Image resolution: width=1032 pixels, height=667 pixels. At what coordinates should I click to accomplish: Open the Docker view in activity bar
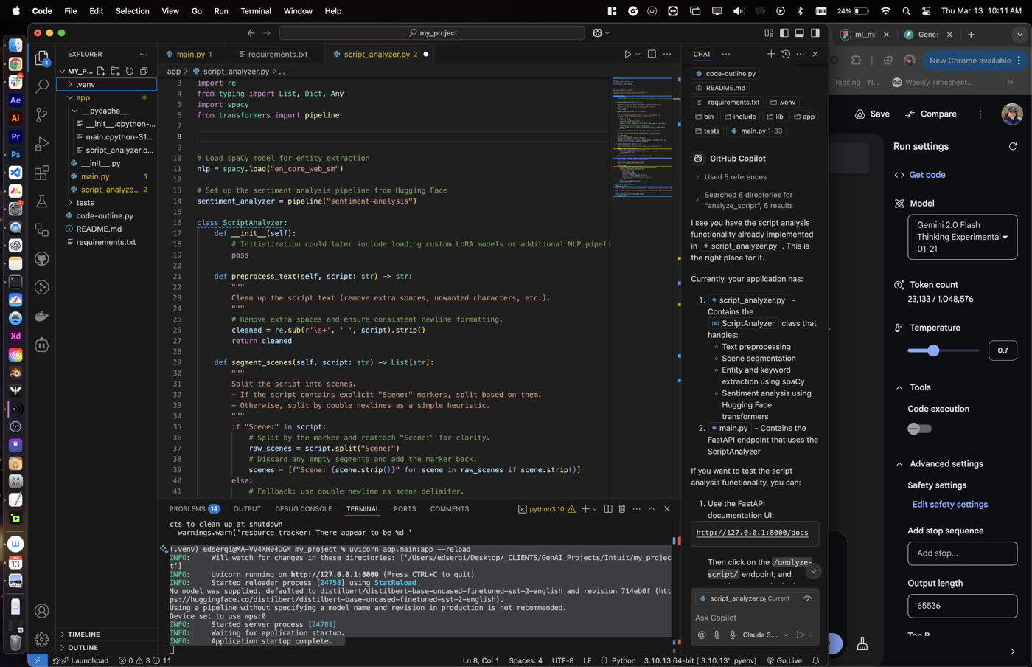[42, 317]
